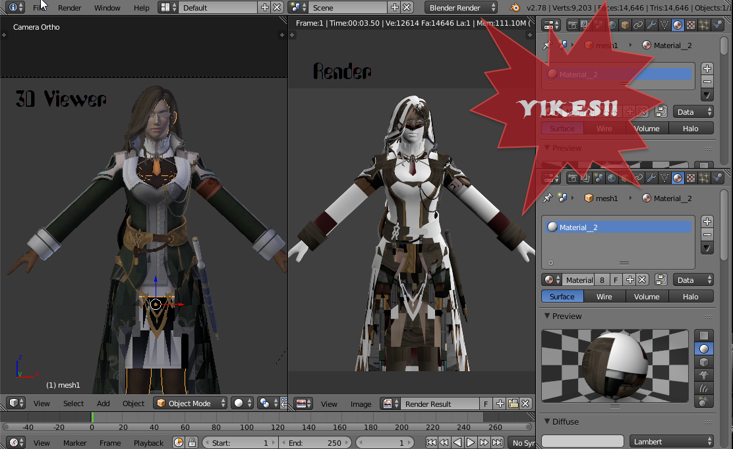Add a new screen layout with plus icon
Screen dimensions: 733x449
click(264, 7)
